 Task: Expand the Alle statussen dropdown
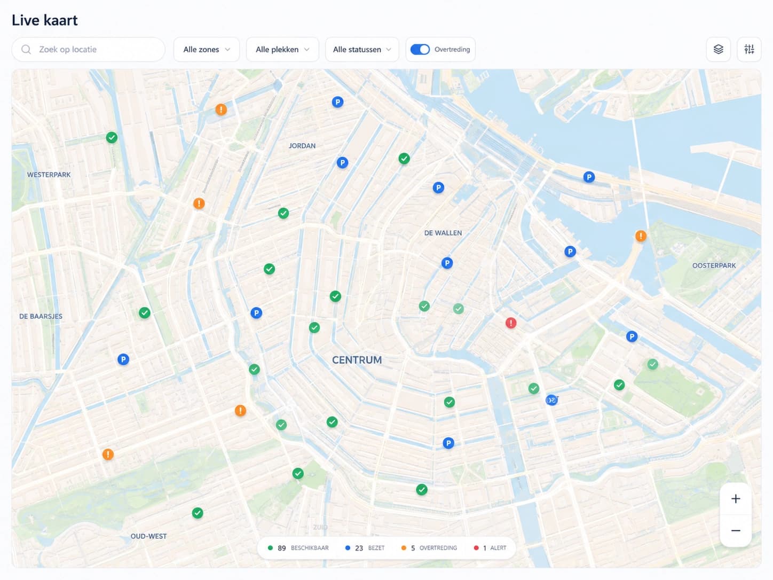tap(362, 49)
